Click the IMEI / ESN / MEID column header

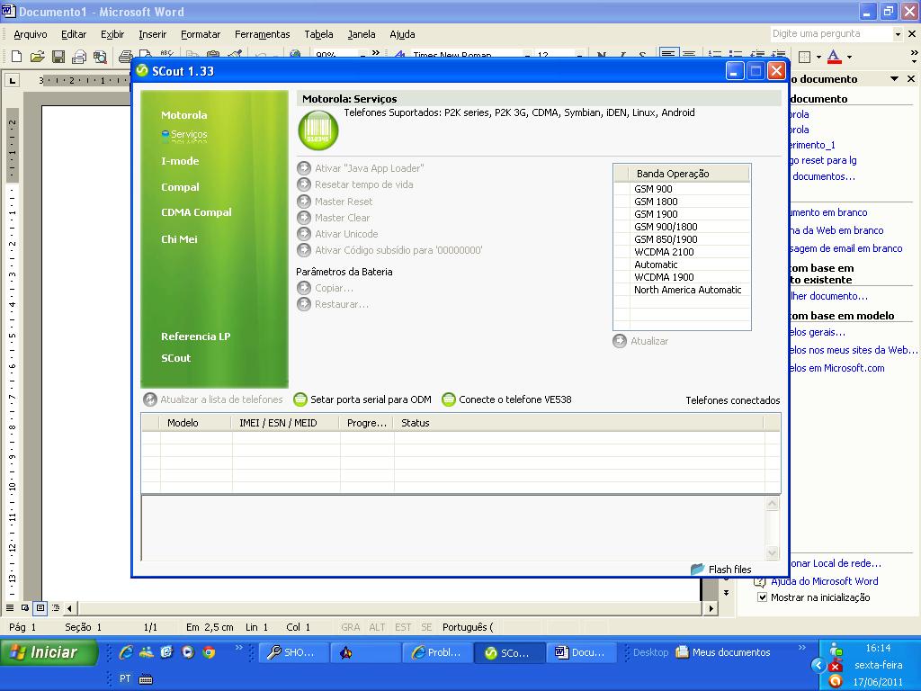point(278,423)
